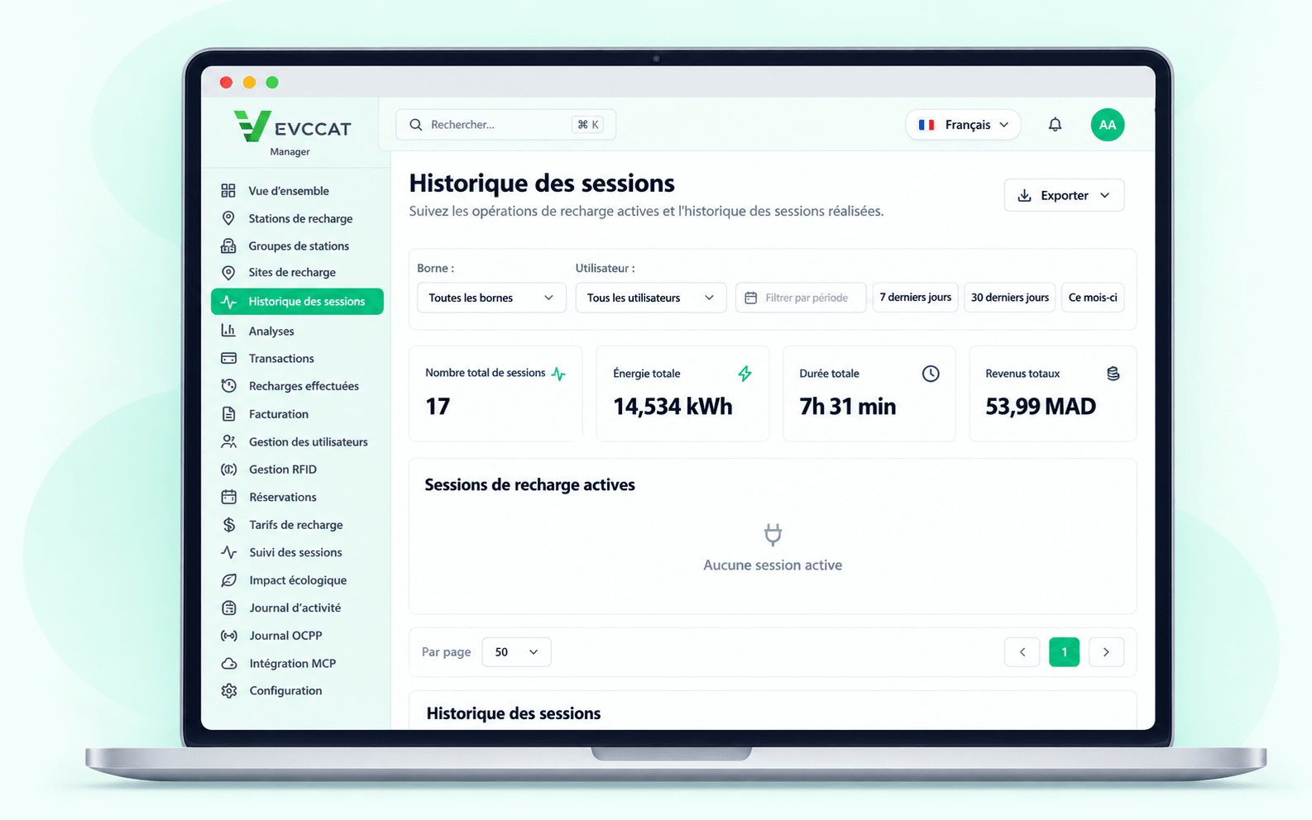The width and height of the screenshot is (1312, 820).
Task: Click the Tarifs de recharge dollar icon
Action: point(229,525)
